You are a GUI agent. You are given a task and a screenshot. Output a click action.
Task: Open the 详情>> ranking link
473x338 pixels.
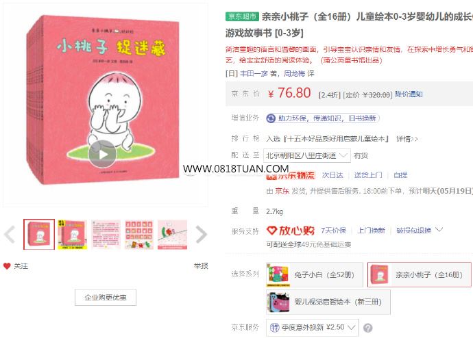pos(407,139)
